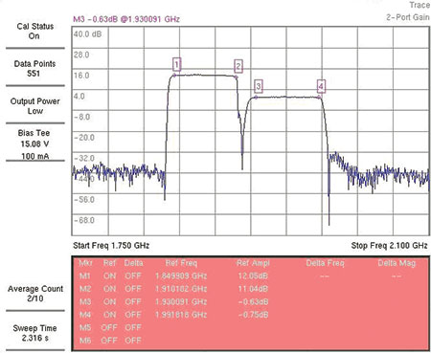Toggle the M1 Ref ON state
This screenshot has width=431, height=353.
pyautogui.click(x=109, y=276)
